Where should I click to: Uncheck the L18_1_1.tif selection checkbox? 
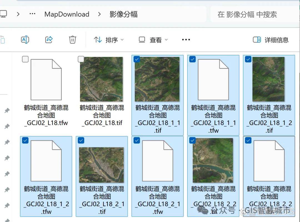137,59
